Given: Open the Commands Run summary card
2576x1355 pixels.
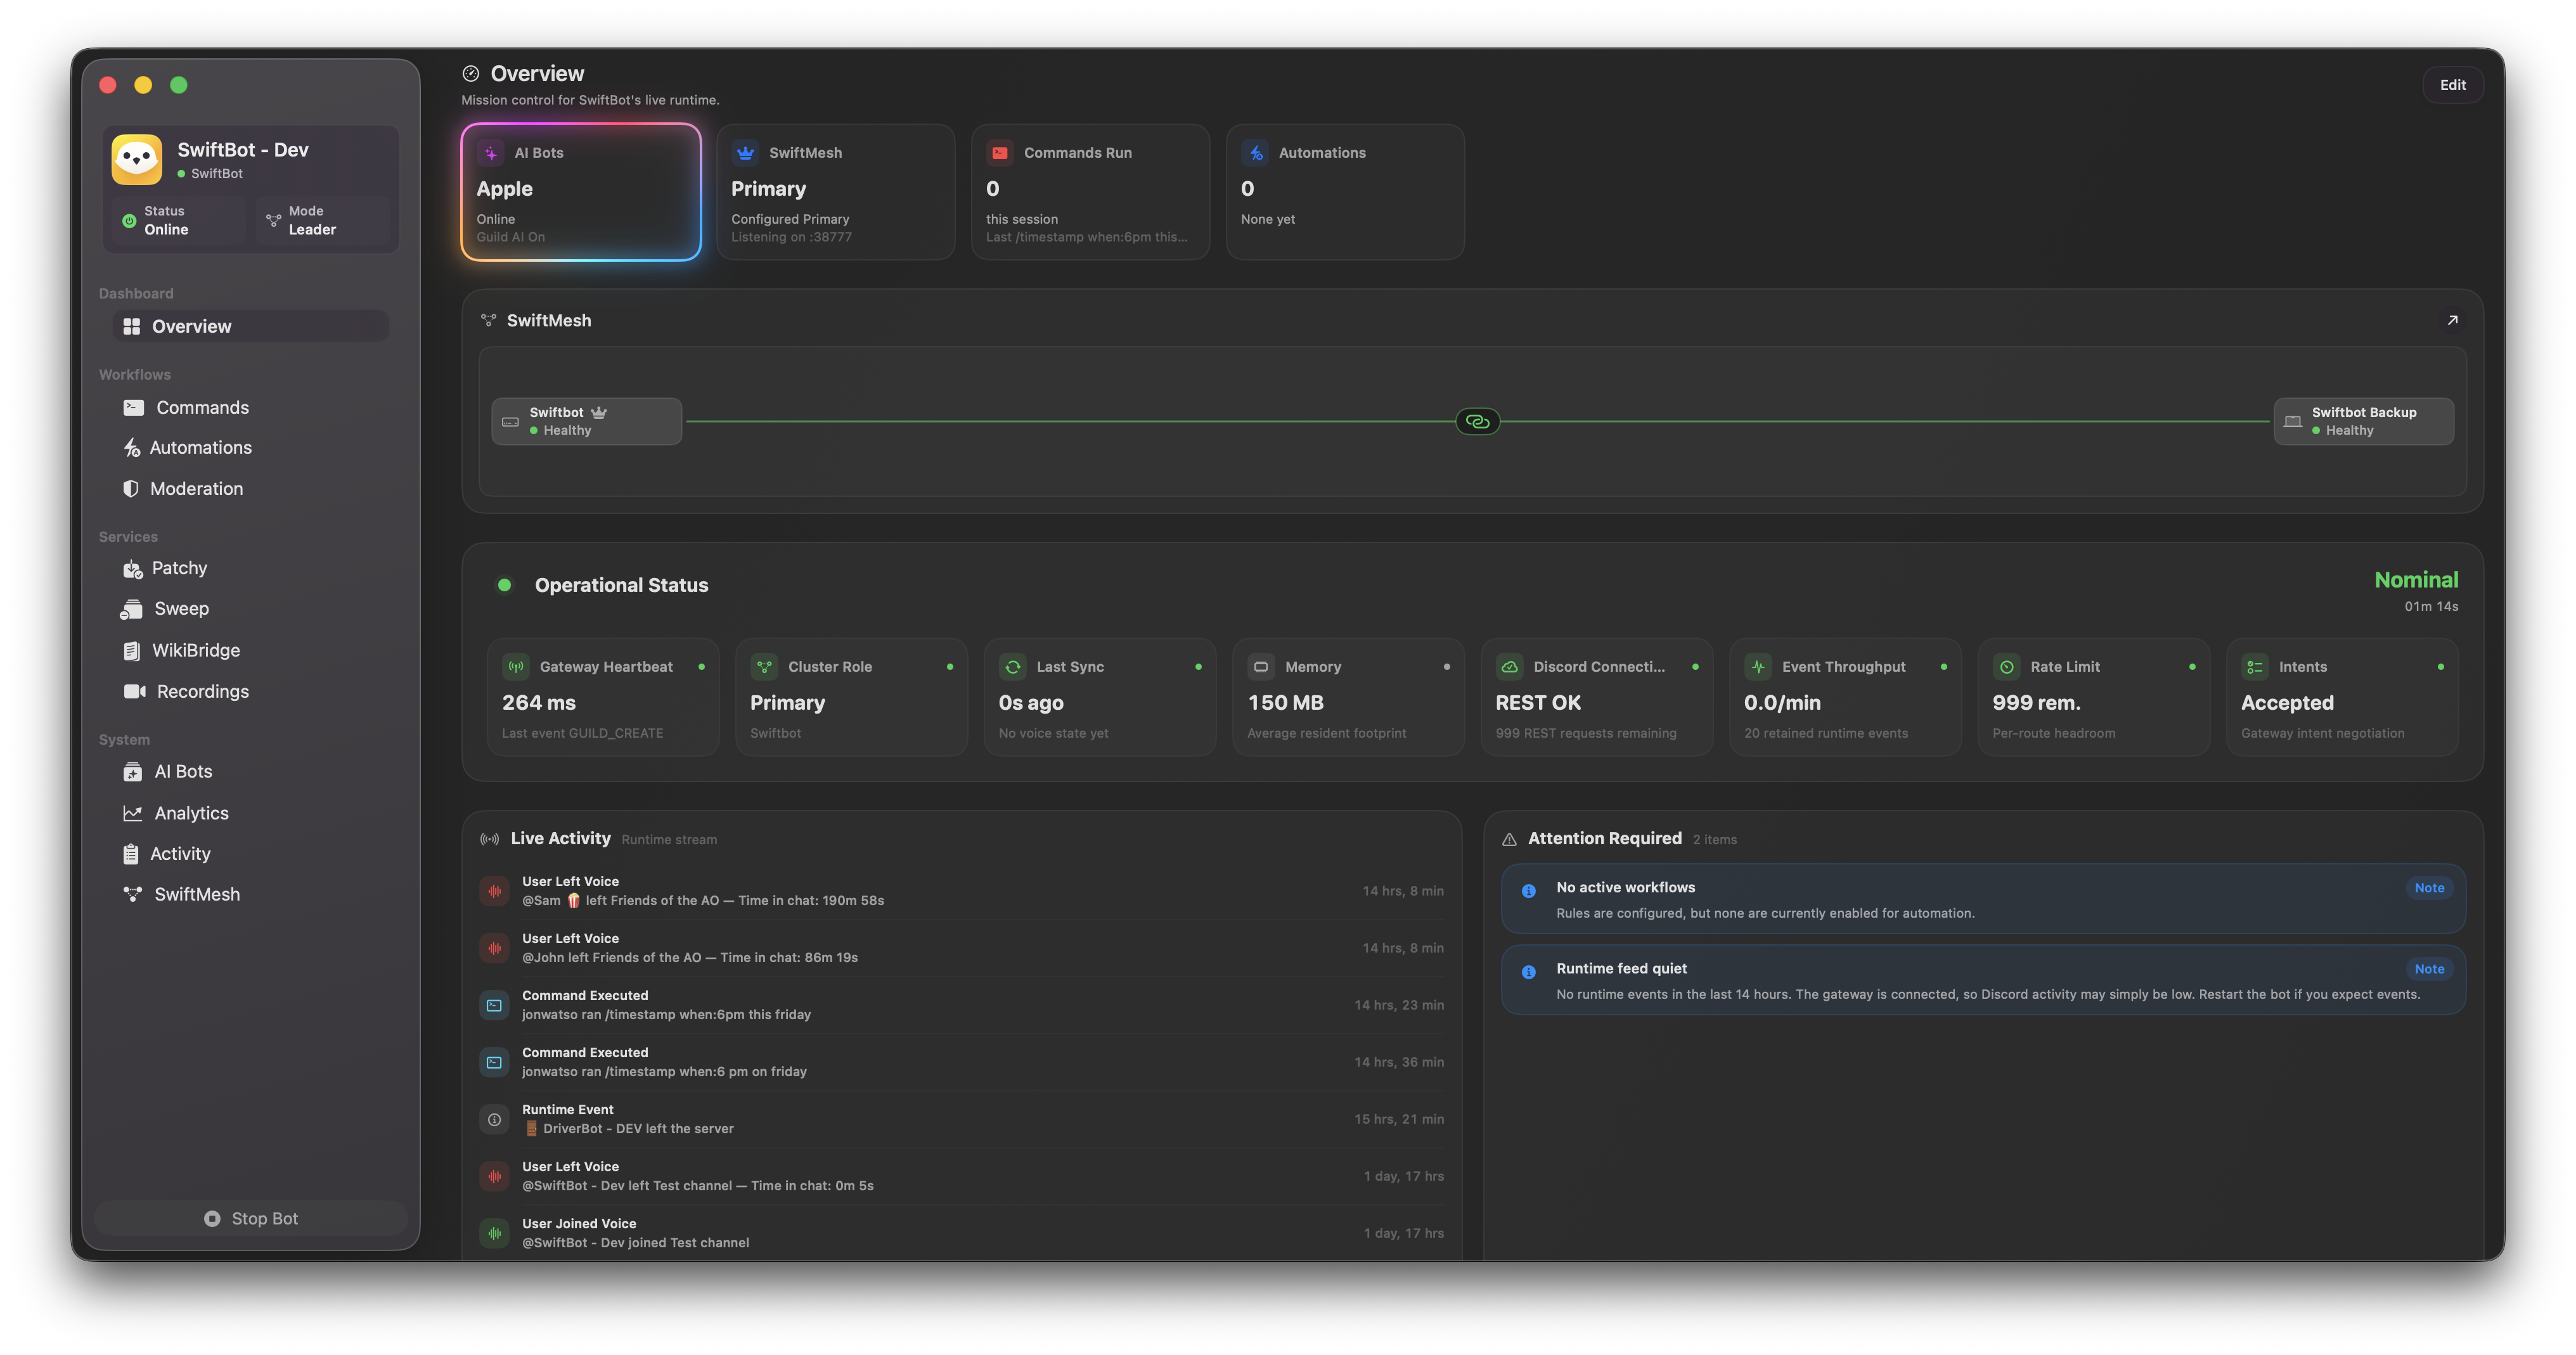Looking at the screenshot, I should (1090, 192).
